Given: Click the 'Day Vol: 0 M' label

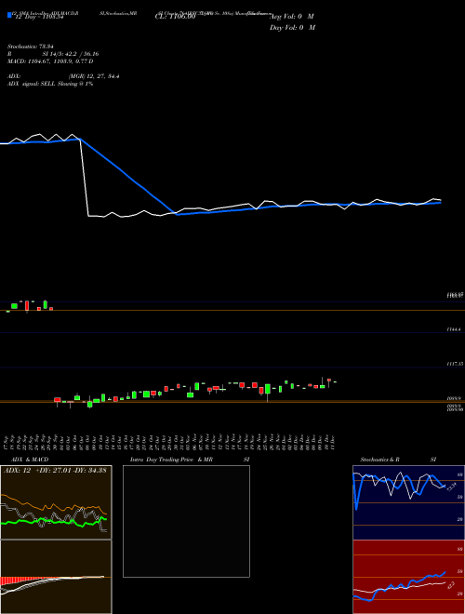Looking at the screenshot, I should click(x=292, y=28).
